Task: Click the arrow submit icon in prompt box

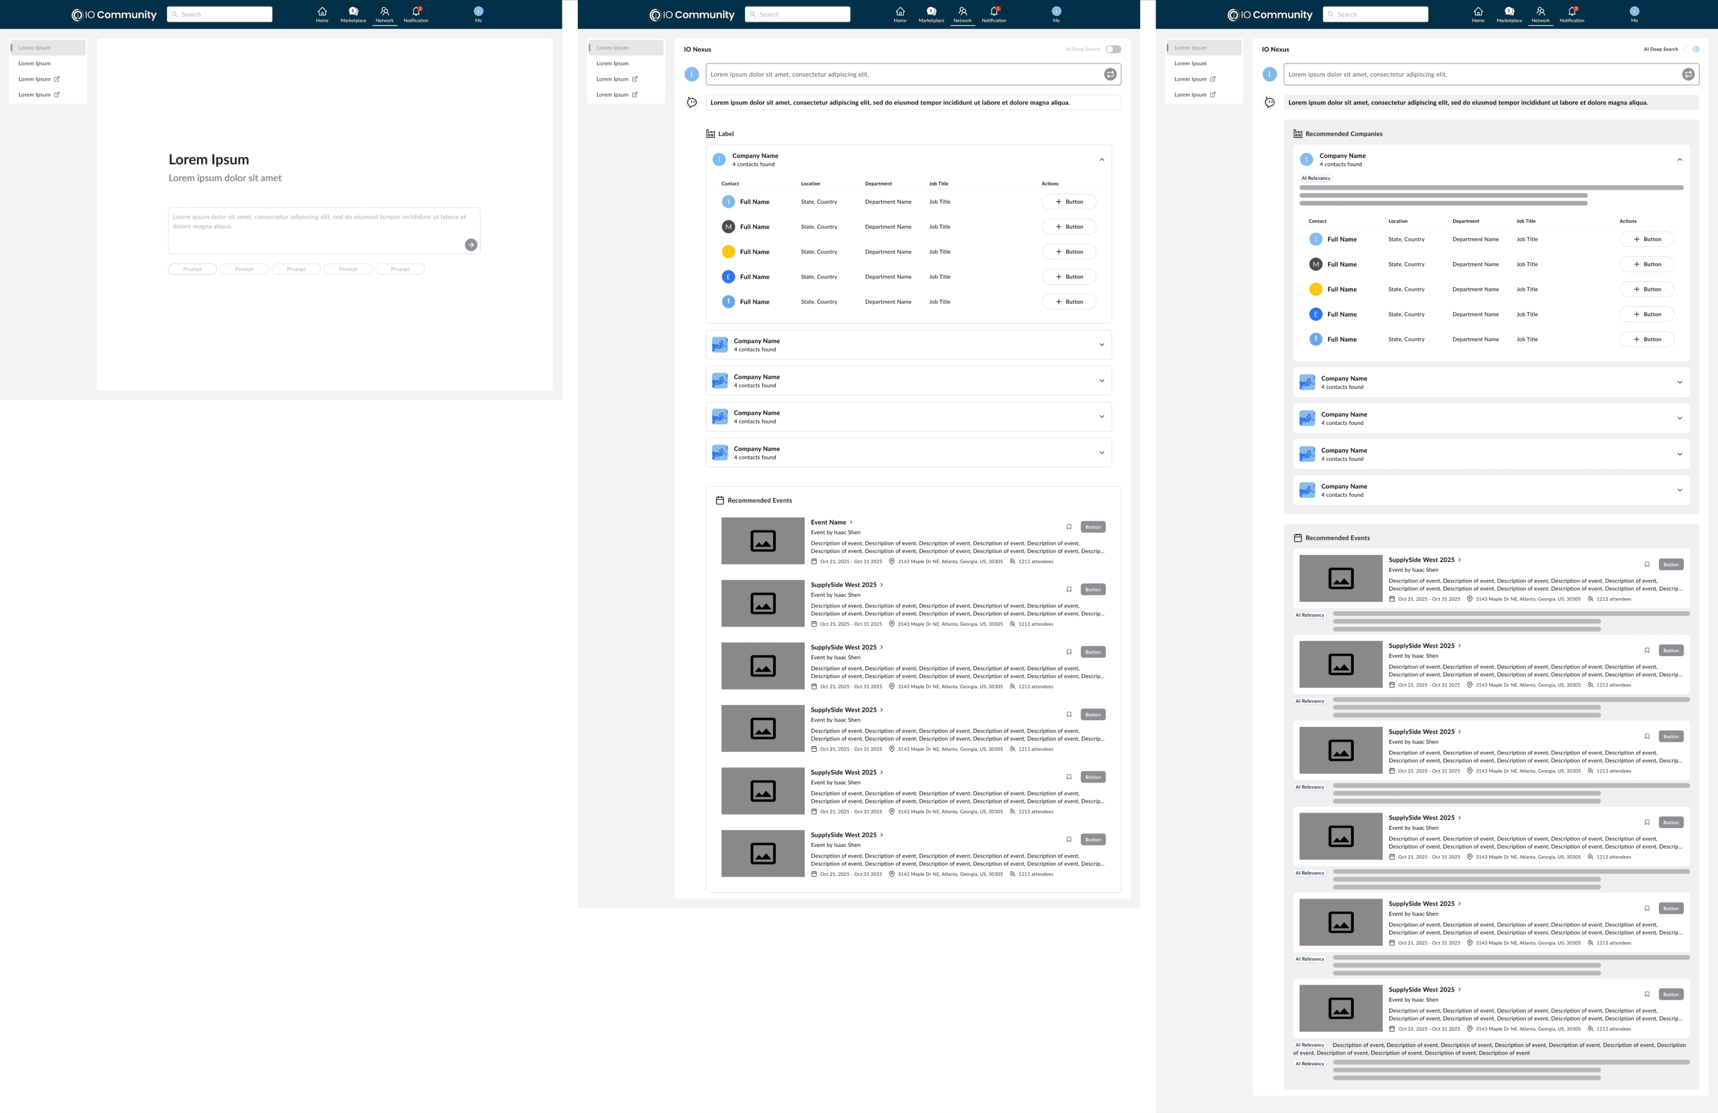Action: [471, 245]
